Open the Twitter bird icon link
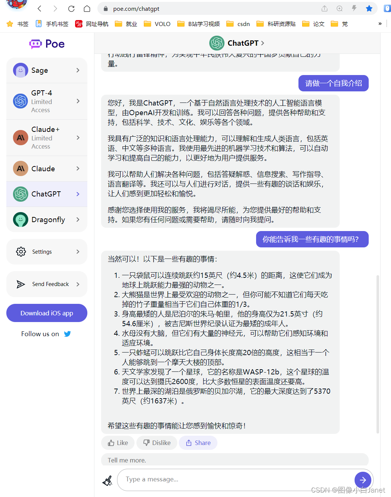The image size is (391, 497). point(67,334)
